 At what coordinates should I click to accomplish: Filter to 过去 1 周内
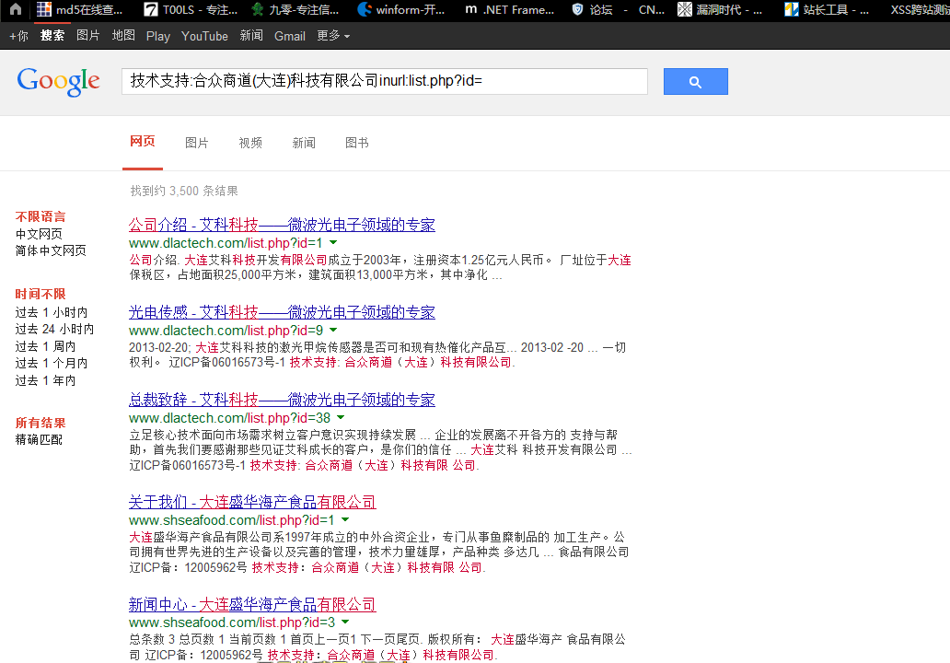point(45,346)
